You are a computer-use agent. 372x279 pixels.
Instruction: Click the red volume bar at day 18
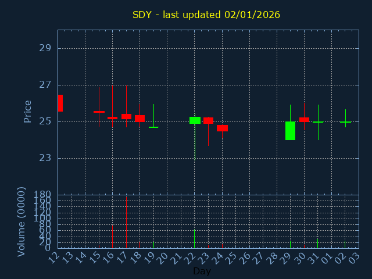click(x=139, y=245)
